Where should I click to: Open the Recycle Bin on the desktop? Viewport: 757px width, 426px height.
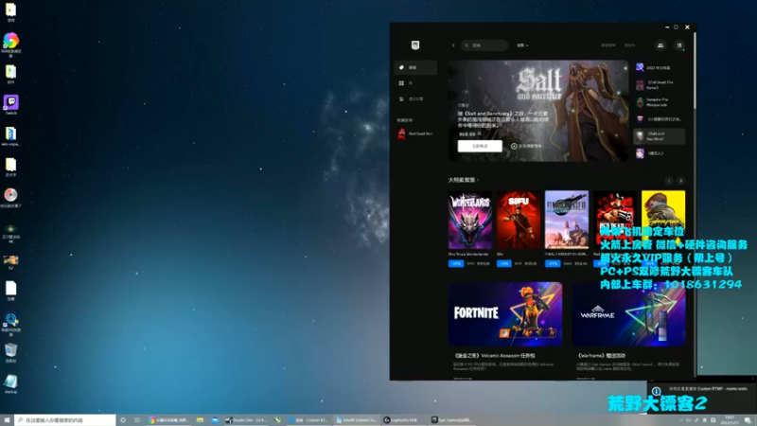click(10, 352)
